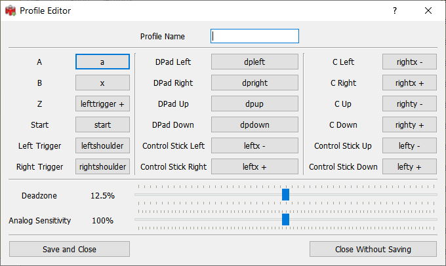Viewport: 446px width, 266px height.
Task: Rebind Left Trigger 'leftshoulder' button
Action: tap(102, 145)
